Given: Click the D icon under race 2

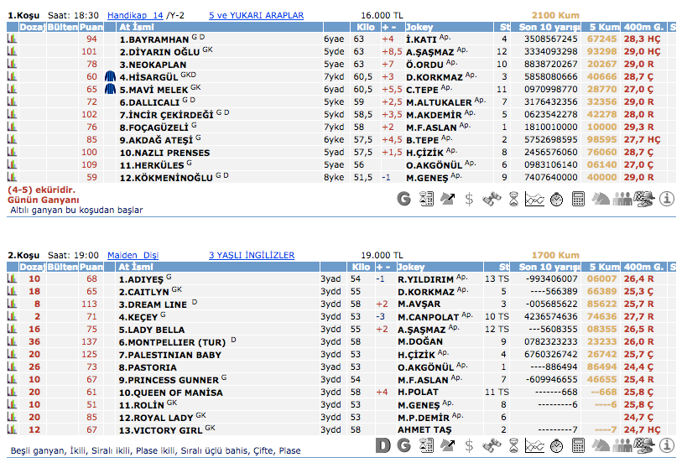Looking at the screenshot, I should point(383,445).
